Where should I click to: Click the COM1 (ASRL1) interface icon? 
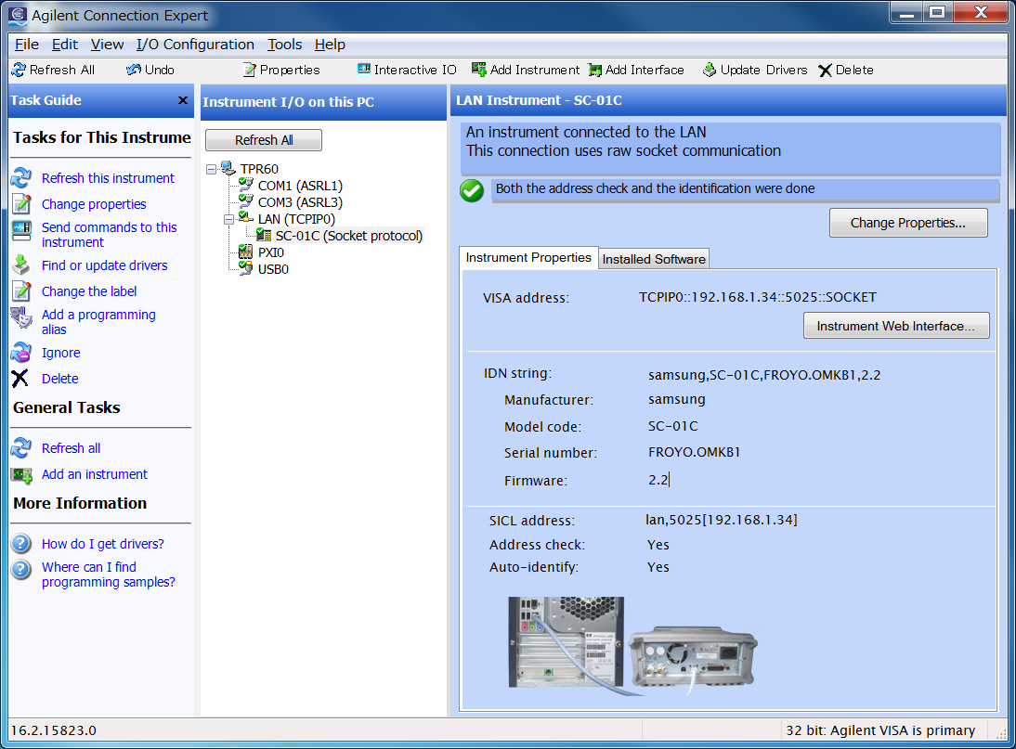pyautogui.click(x=245, y=185)
